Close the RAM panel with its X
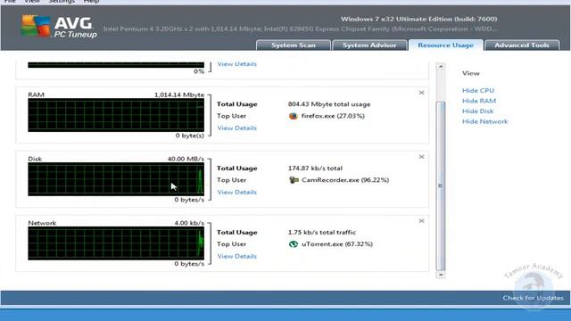Viewport: 571px width, 321px height. pos(421,93)
